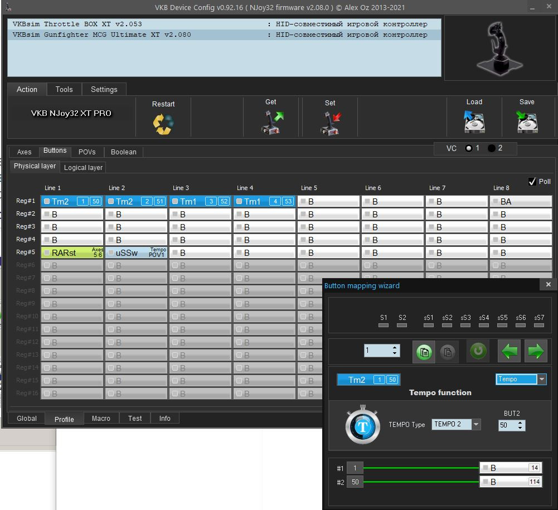Screen dimensions: 558x510
Task: Select VC radio option 2
Action: 491,148
